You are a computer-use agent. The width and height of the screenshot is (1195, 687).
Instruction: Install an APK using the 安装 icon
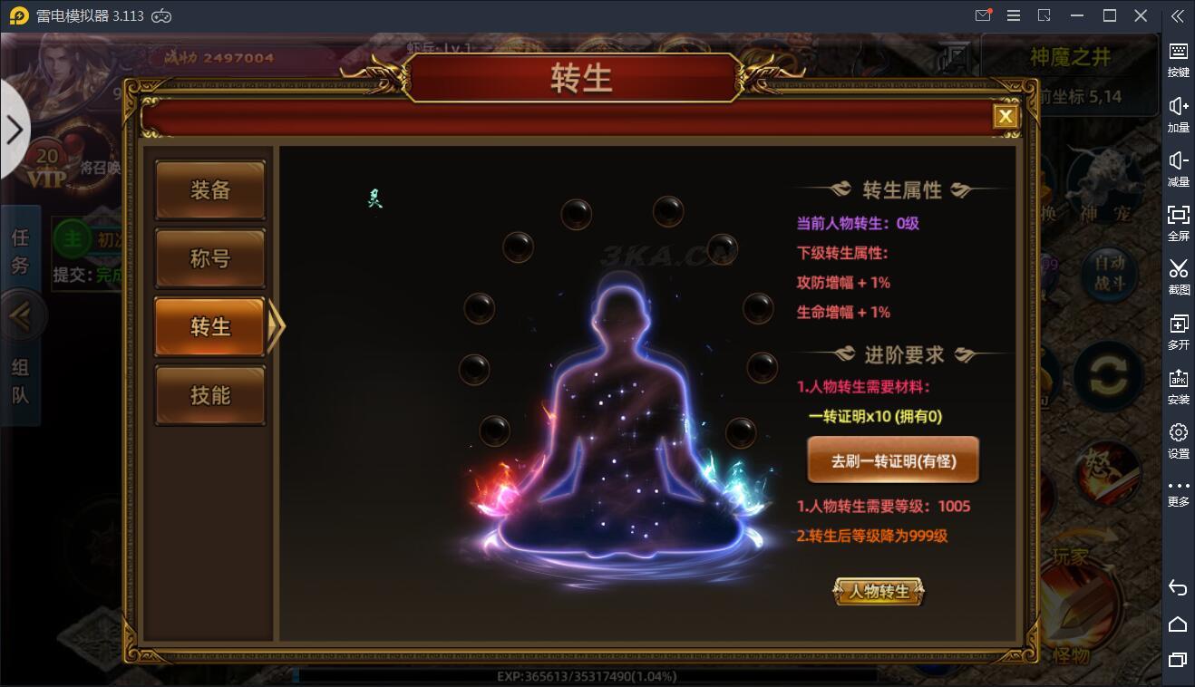coord(1178,386)
